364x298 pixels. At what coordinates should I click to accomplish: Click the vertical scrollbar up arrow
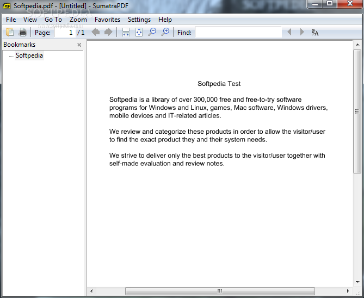coord(357,45)
